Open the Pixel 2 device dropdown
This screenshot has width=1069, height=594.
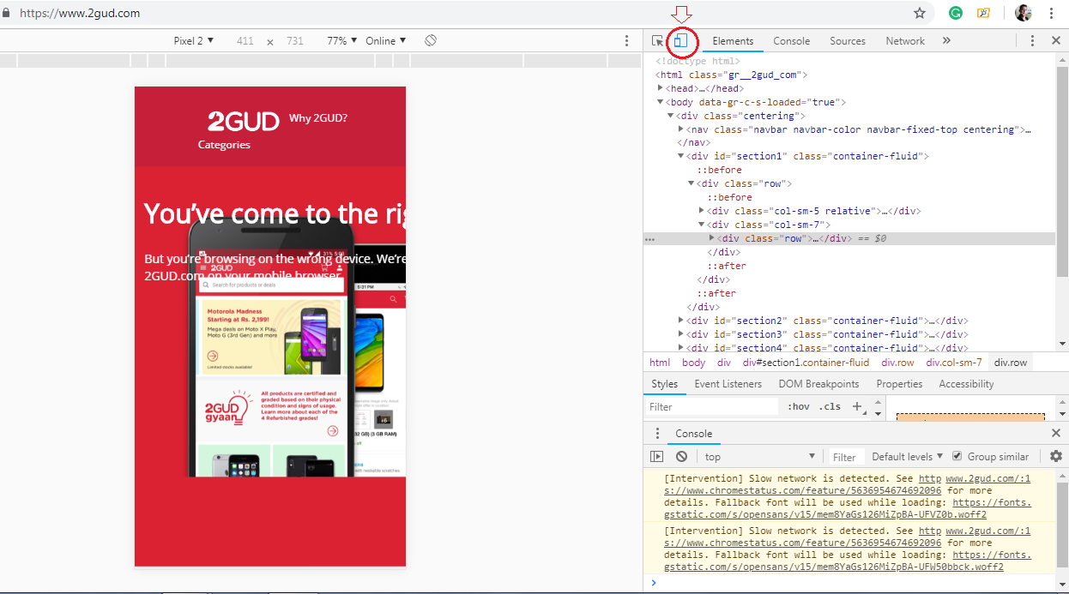click(193, 40)
